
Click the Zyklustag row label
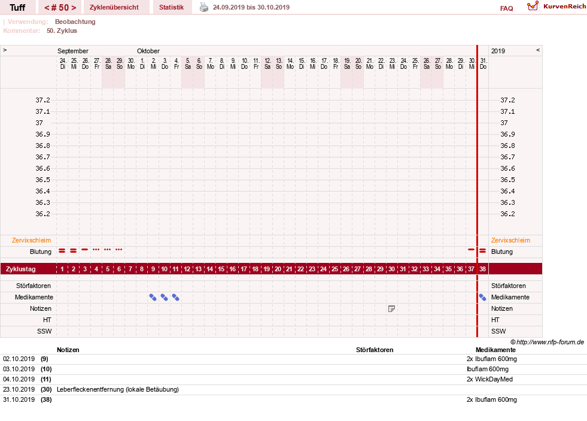(x=21, y=269)
